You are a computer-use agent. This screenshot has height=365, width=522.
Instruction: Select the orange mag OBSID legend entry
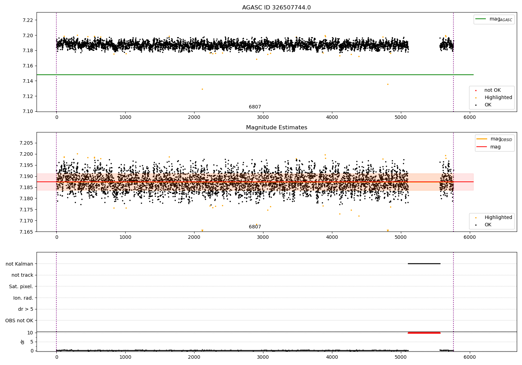495,139
